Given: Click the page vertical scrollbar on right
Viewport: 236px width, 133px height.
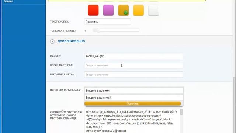Looking at the screenshot, I should (x=235, y=105).
